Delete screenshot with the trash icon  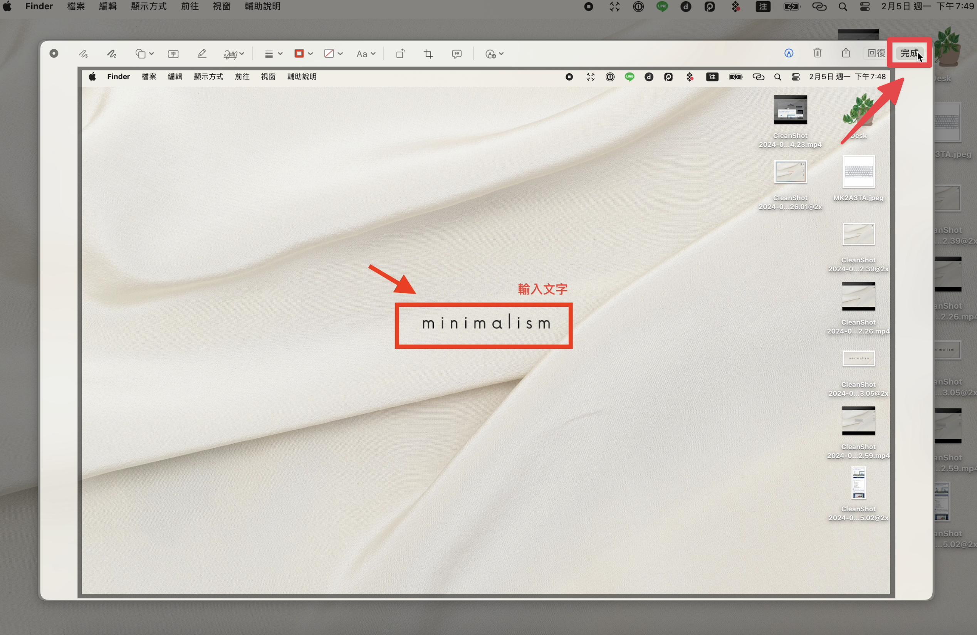tap(818, 53)
